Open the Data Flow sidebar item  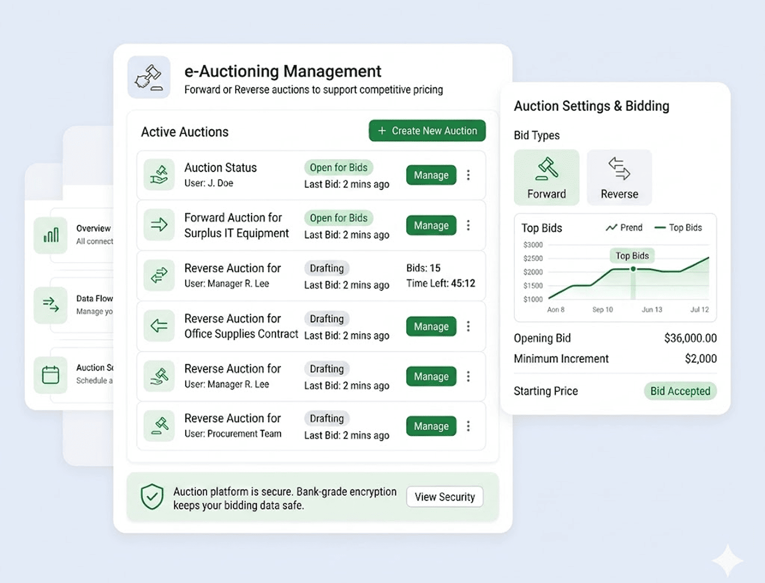coord(74,304)
